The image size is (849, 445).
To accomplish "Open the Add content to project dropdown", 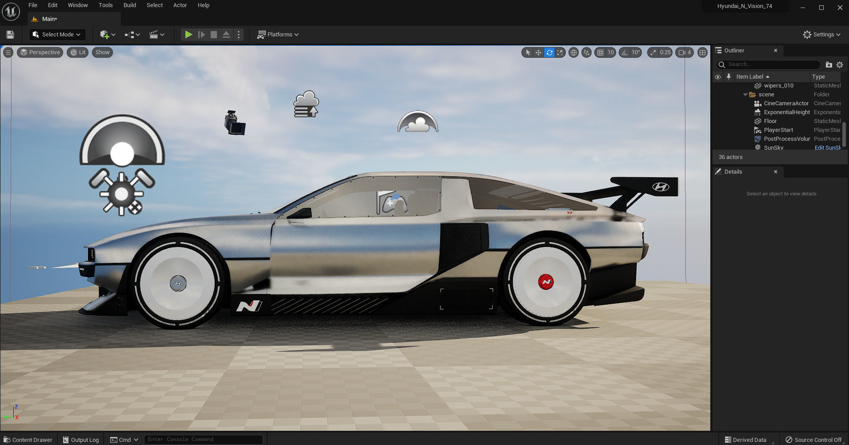I will coord(108,35).
